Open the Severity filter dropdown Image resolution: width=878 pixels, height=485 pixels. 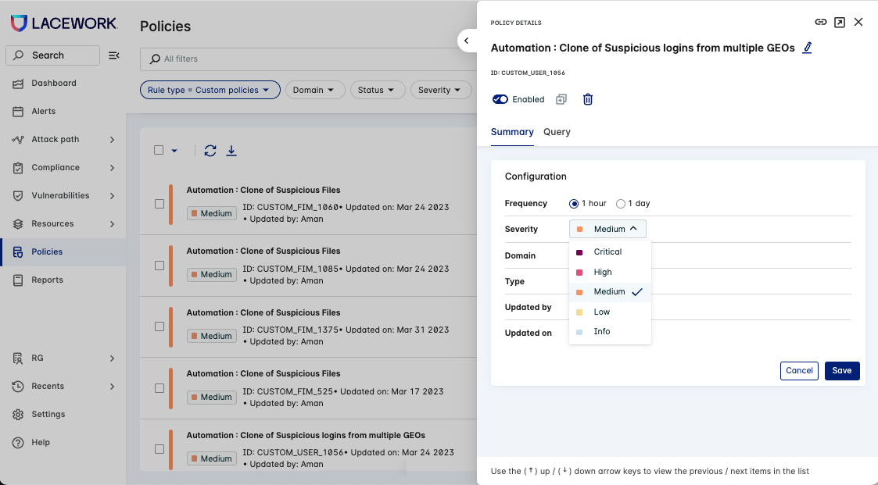tap(440, 90)
